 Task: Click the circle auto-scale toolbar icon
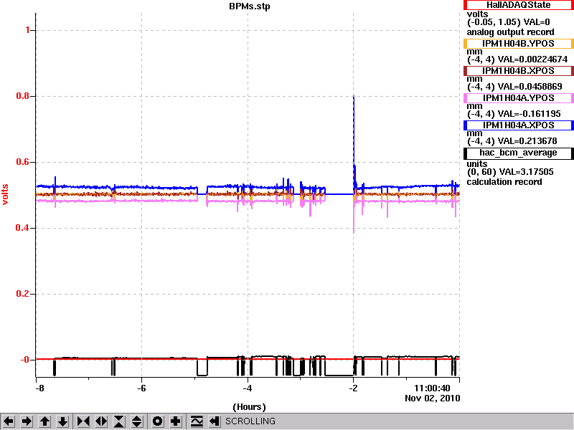[x=158, y=421]
